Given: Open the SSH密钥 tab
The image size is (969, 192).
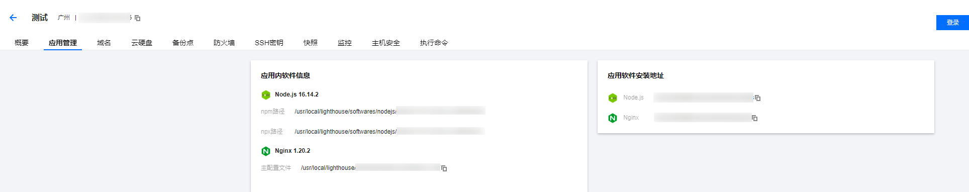Looking at the screenshot, I should point(269,43).
